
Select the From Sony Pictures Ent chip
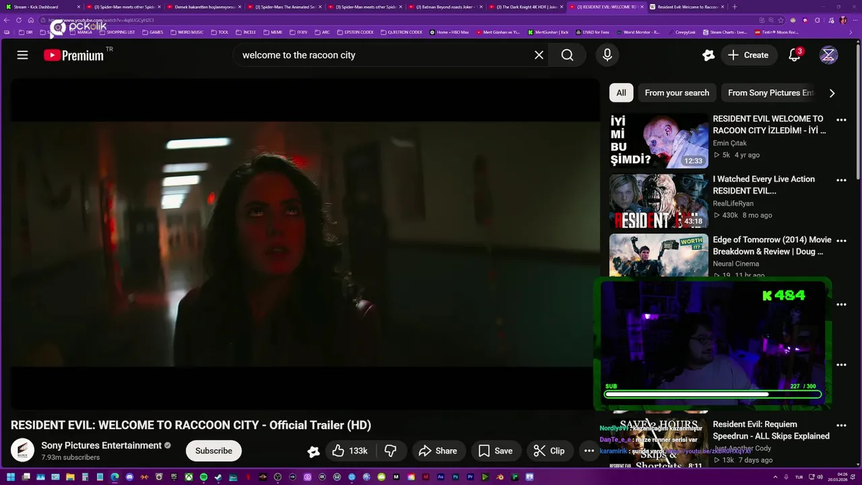point(770,93)
